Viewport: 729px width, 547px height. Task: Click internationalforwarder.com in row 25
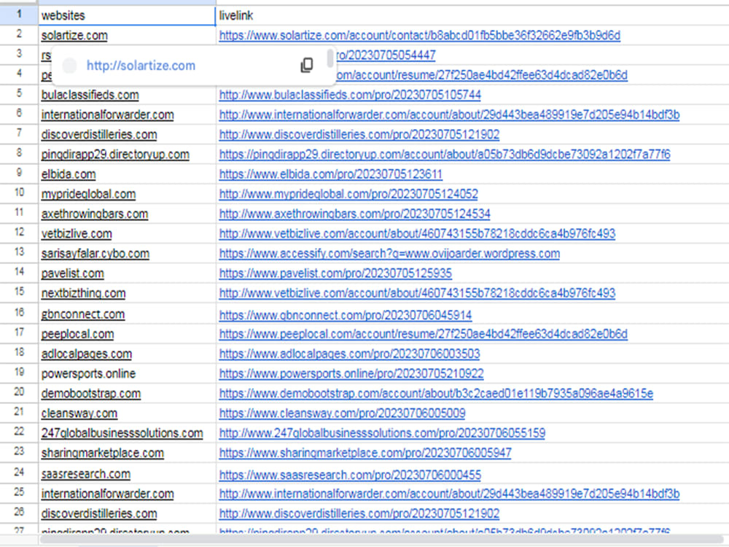pyautogui.click(x=107, y=494)
